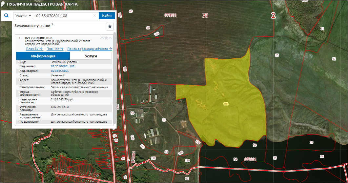
Task: Clear the search field with X
Action: (x=94, y=16)
